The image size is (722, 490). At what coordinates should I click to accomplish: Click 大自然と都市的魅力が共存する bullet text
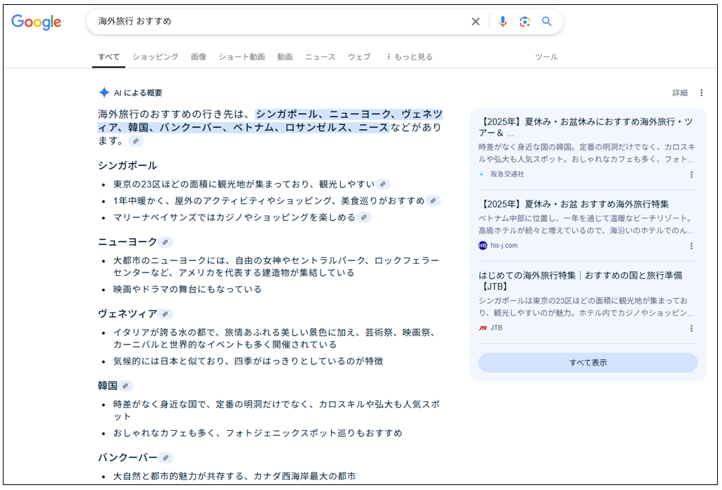tap(234, 476)
